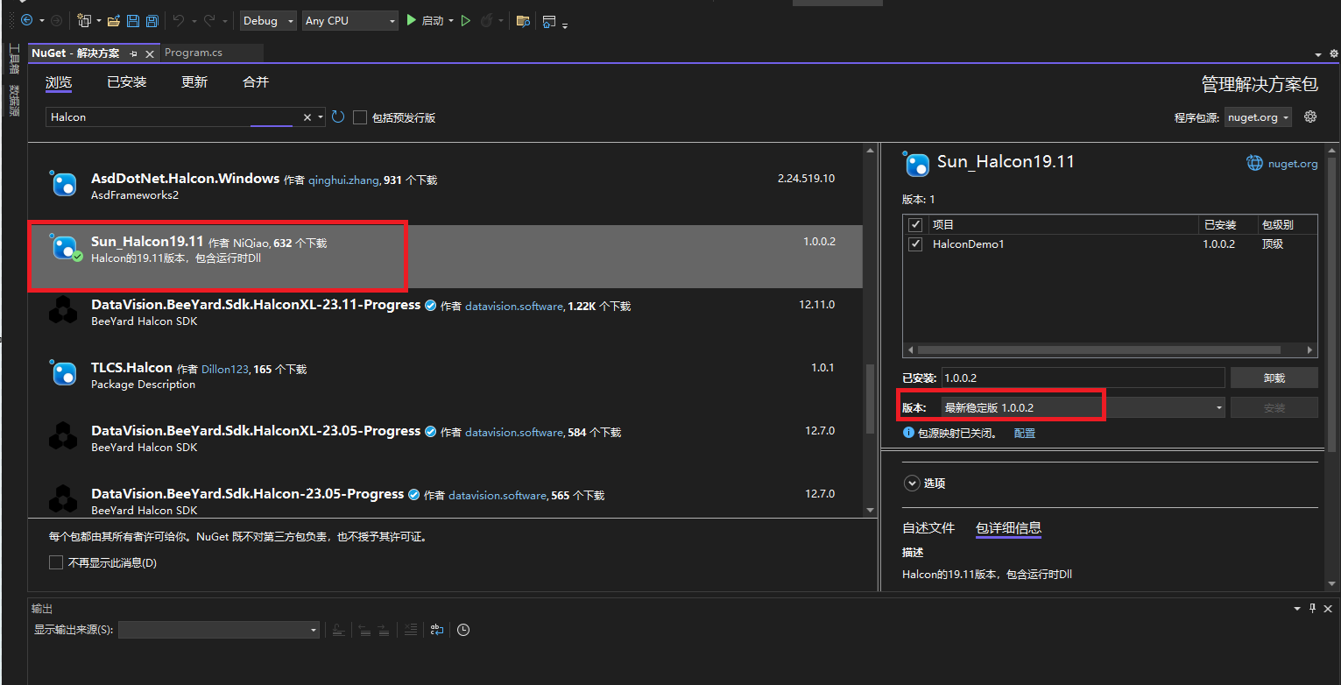Open the 版本 最新稳定版 1.0.0.2 dropdown

coord(1083,407)
